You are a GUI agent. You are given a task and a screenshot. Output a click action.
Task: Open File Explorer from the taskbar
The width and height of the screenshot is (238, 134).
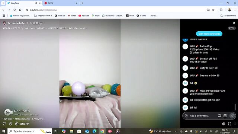(71, 131)
